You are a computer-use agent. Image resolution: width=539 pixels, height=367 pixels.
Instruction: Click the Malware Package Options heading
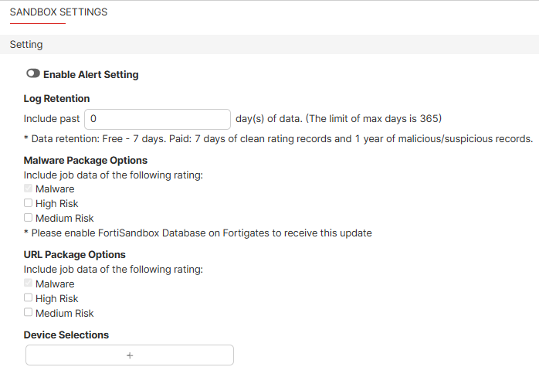point(86,161)
